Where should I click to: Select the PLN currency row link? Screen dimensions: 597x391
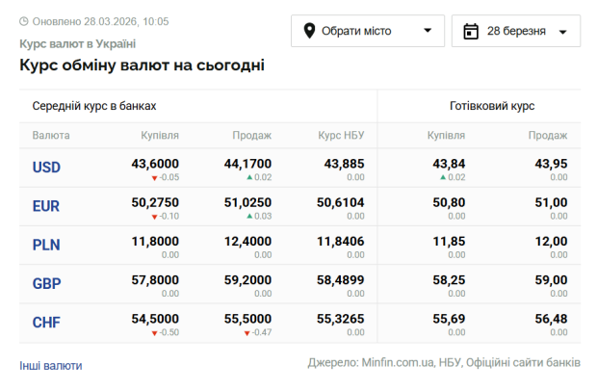tap(46, 245)
